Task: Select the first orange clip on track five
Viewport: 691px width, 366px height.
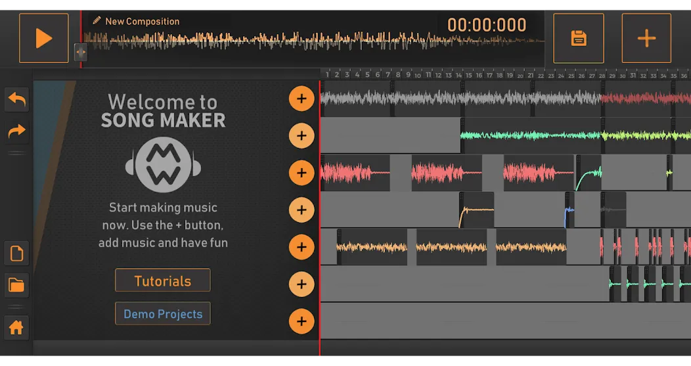Action: (x=372, y=247)
